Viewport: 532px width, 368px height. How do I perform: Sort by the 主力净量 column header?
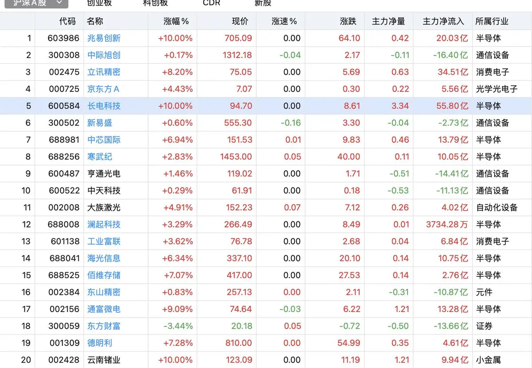point(388,21)
